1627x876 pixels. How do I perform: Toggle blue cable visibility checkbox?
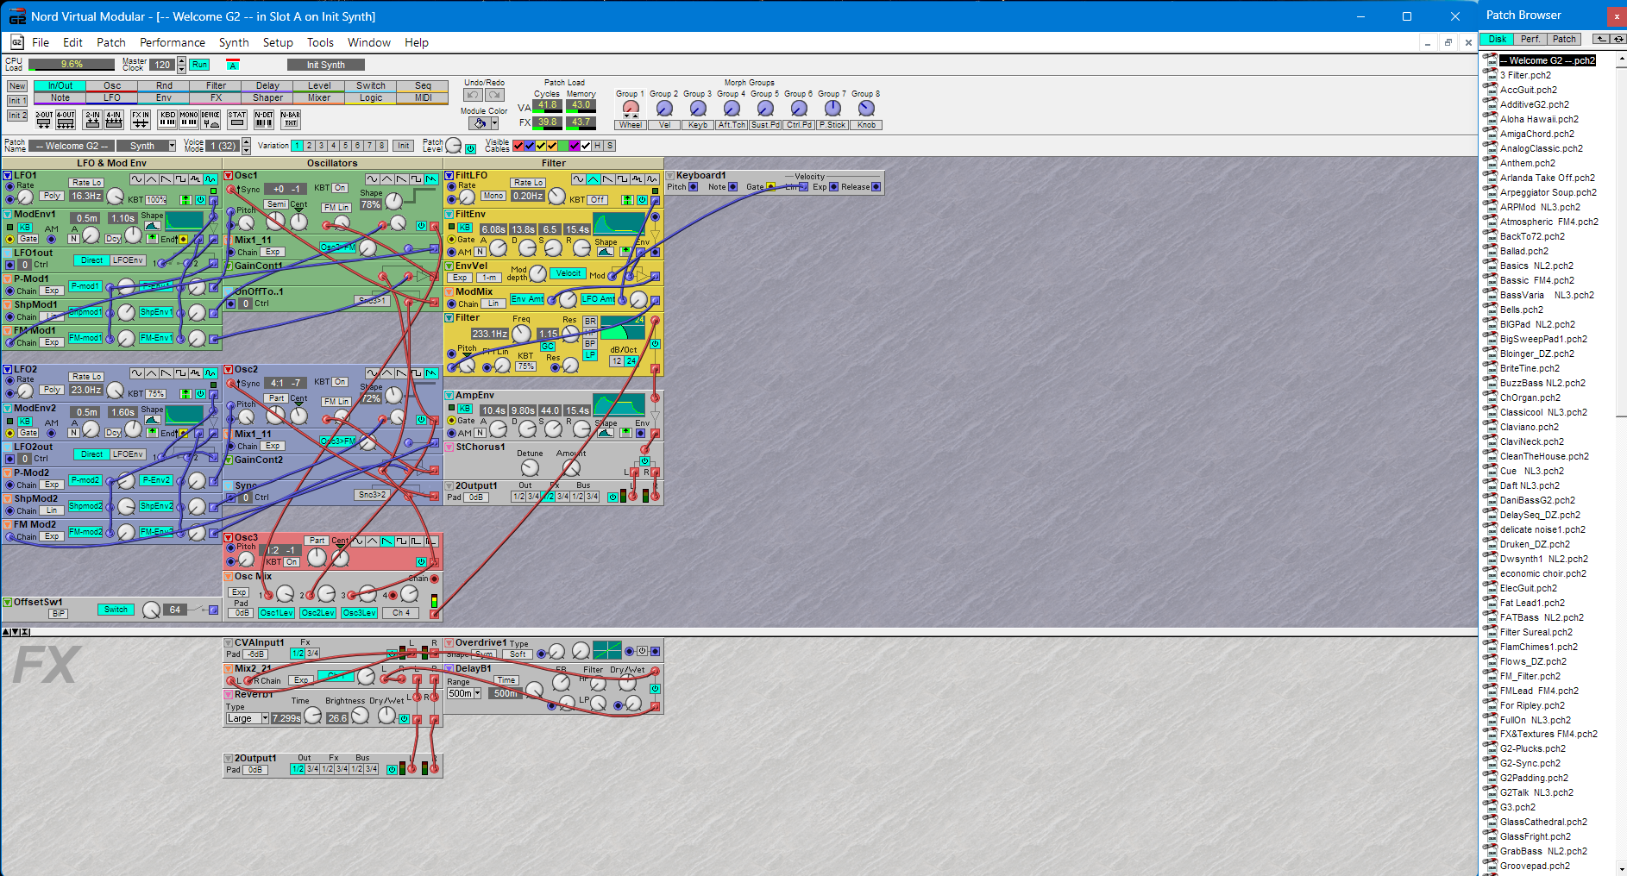click(x=530, y=146)
